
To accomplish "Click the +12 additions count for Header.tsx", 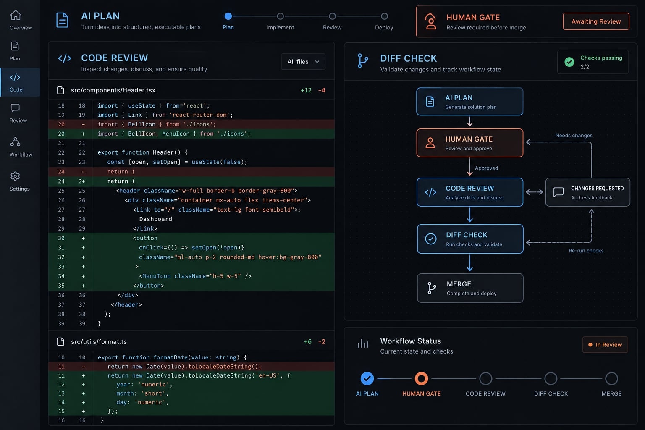I will coord(306,90).
